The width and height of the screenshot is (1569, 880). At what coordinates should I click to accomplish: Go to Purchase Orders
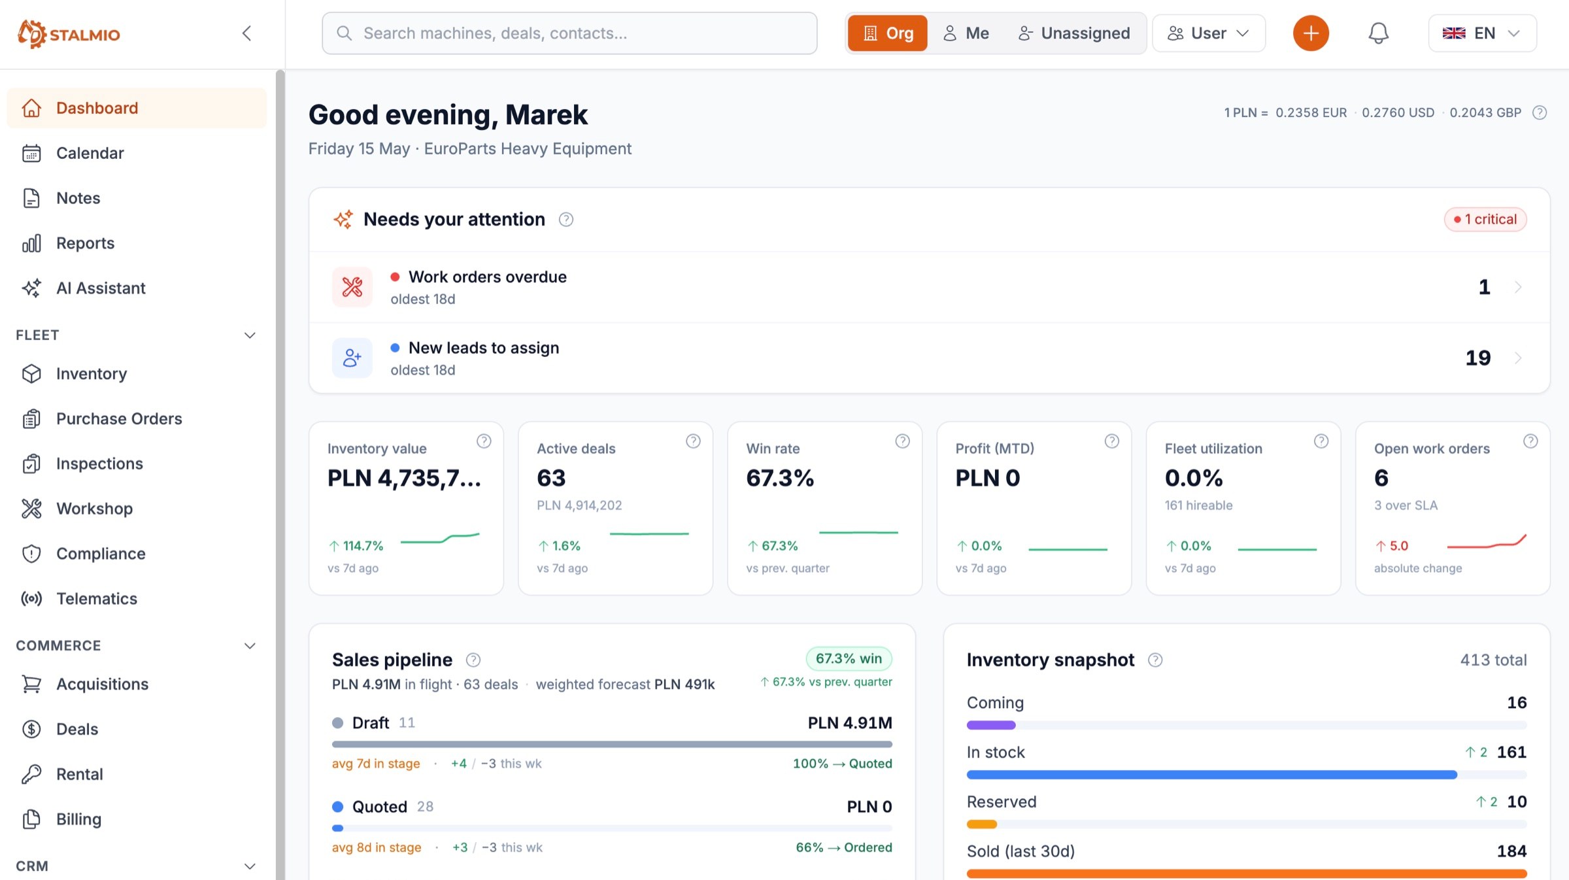tap(137, 419)
